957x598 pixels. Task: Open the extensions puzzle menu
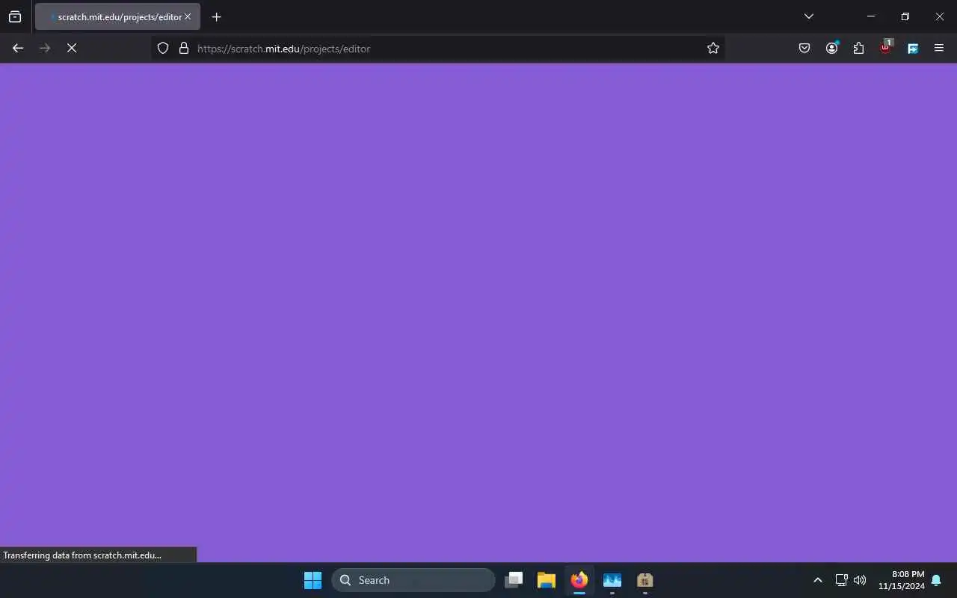(x=858, y=48)
